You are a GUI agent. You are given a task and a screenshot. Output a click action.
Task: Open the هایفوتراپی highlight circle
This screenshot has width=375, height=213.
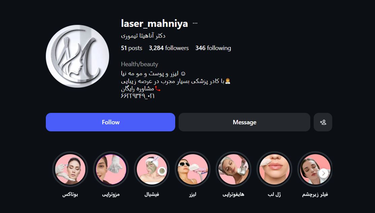pos(233,169)
